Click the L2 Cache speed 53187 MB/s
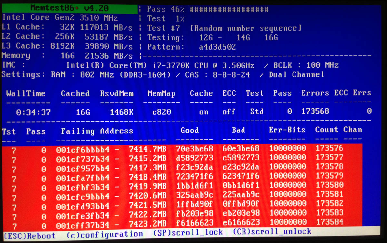The height and width of the screenshot is (243, 387). tap(109, 37)
